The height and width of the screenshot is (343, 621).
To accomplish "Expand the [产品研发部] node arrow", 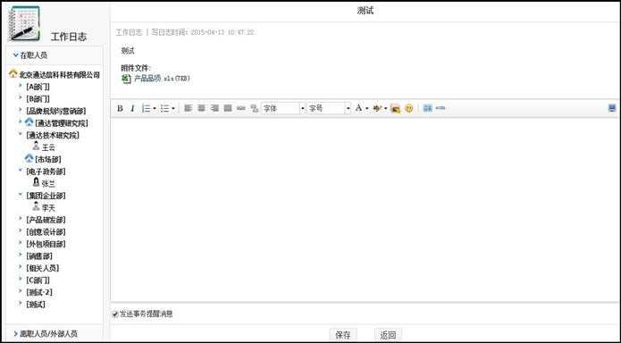I will click(x=21, y=218).
